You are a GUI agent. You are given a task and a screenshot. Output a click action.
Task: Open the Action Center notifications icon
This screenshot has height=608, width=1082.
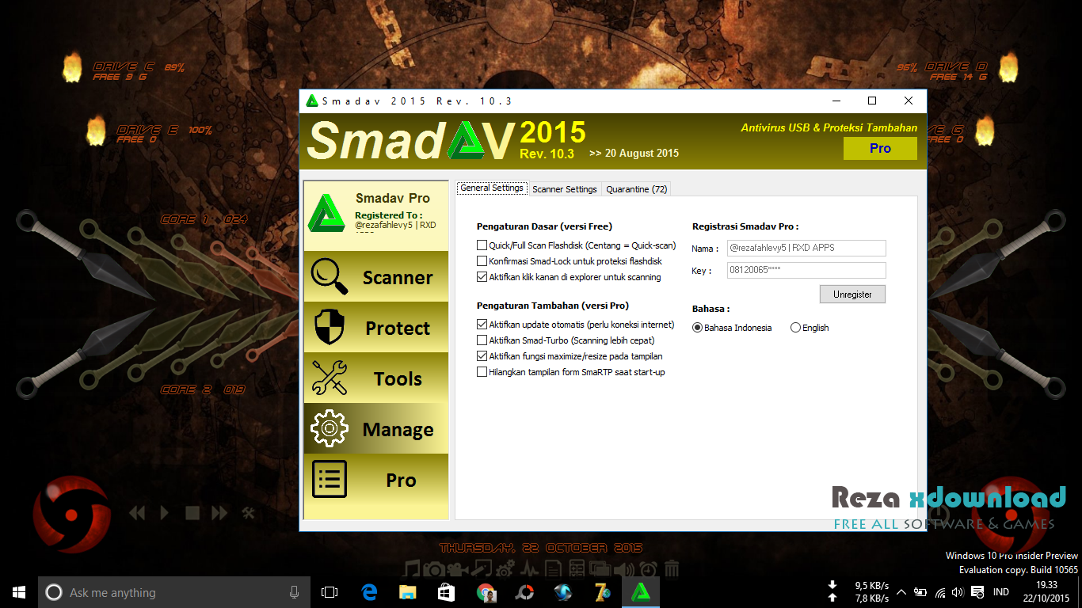978,592
